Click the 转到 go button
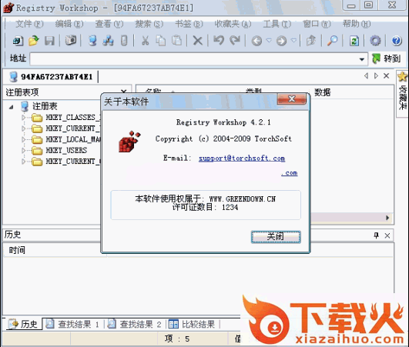Image resolution: width=409 pixels, height=347 pixels. point(387,59)
